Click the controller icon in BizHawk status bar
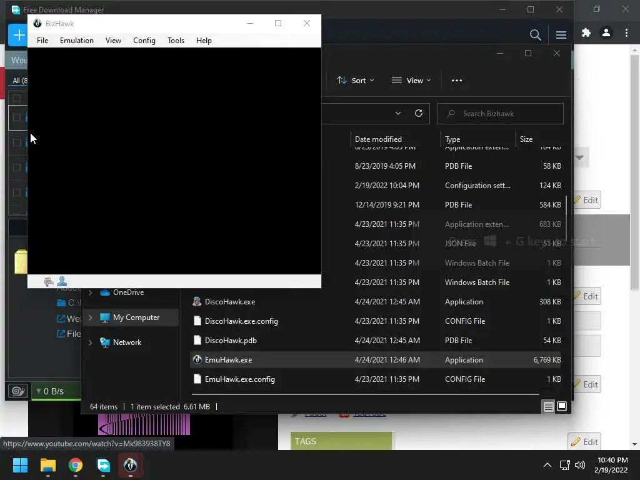Screen dimensions: 640x480 click(49, 281)
